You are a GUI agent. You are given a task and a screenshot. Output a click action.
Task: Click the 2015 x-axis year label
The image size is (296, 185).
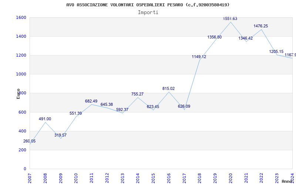[x=153, y=178]
